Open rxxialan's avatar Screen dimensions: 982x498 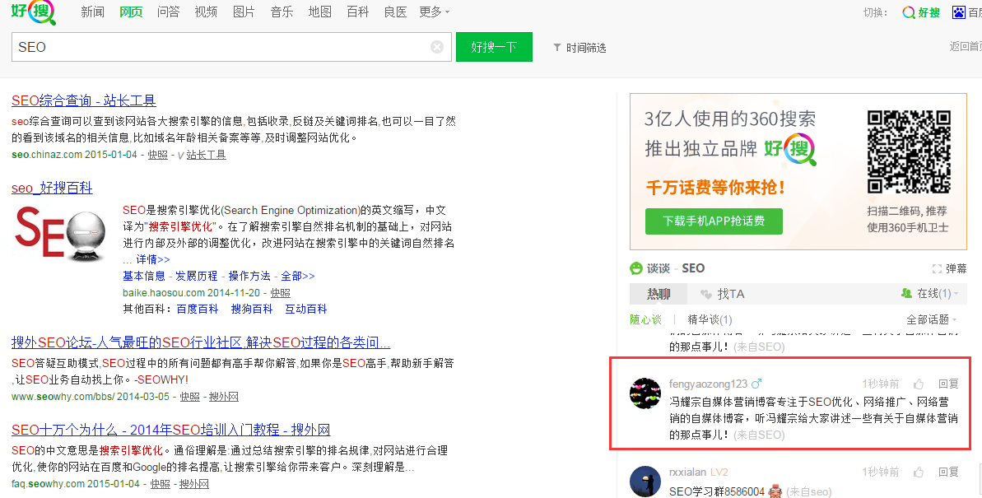click(x=645, y=482)
